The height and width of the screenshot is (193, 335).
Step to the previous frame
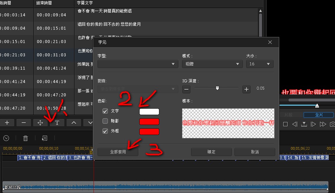(x=295, y=124)
